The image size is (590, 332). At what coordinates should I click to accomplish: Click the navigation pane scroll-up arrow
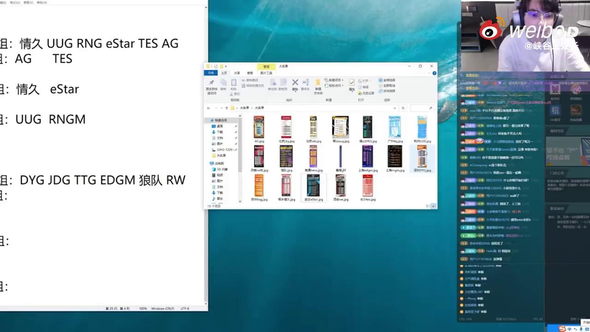coord(240,116)
